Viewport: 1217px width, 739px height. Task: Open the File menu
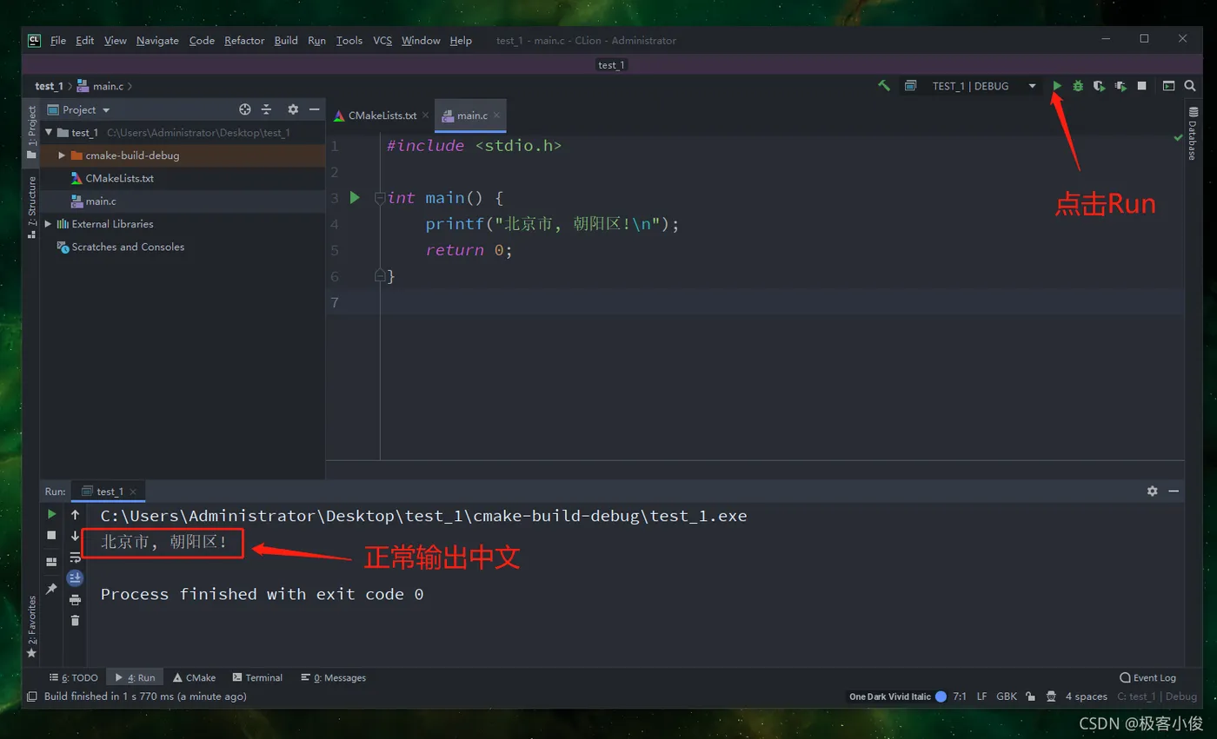coord(58,40)
